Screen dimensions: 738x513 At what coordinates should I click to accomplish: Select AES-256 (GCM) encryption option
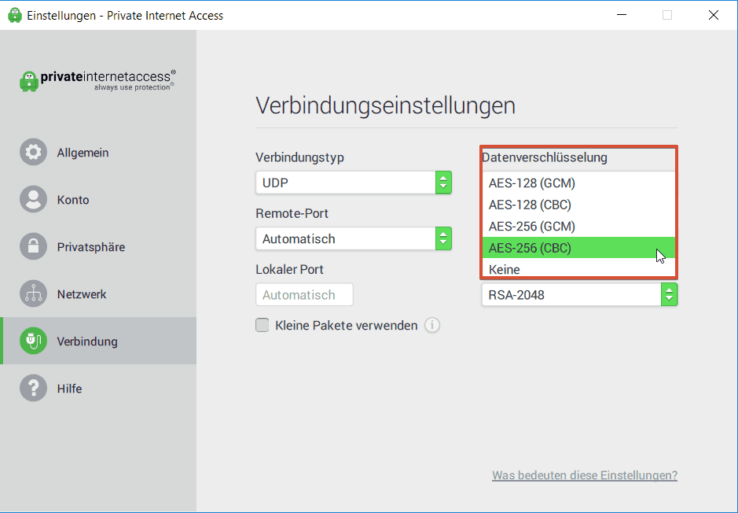click(x=579, y=226)
